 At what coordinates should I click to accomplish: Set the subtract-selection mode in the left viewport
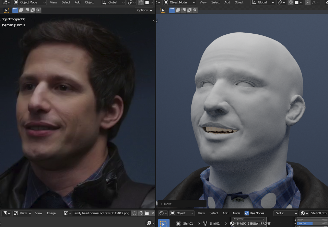27,10
